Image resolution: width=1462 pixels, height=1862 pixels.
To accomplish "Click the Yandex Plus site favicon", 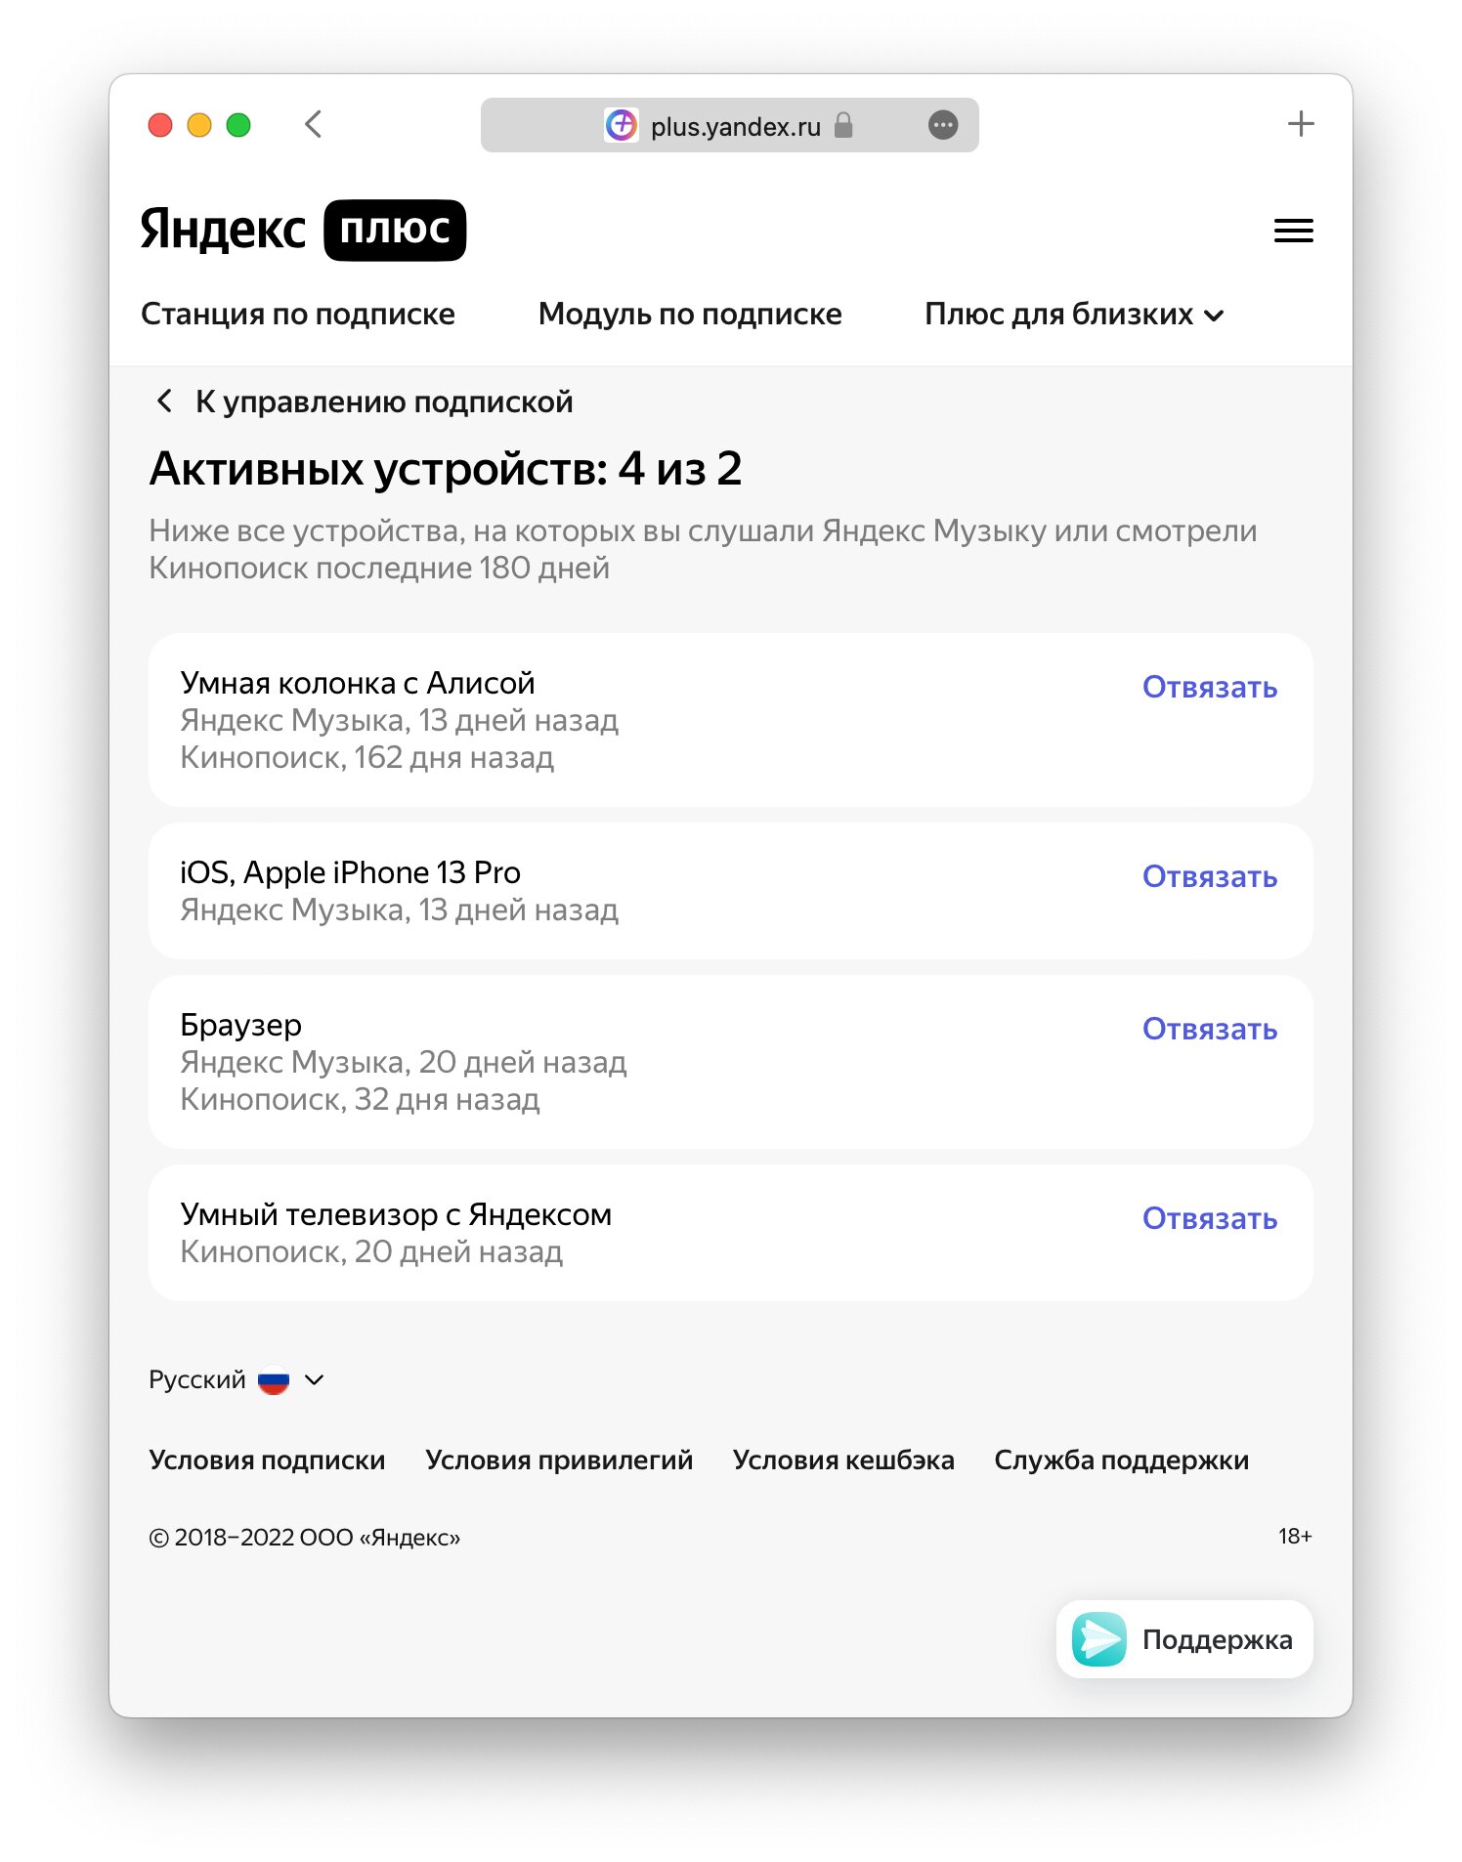I will tap(622, 125).
